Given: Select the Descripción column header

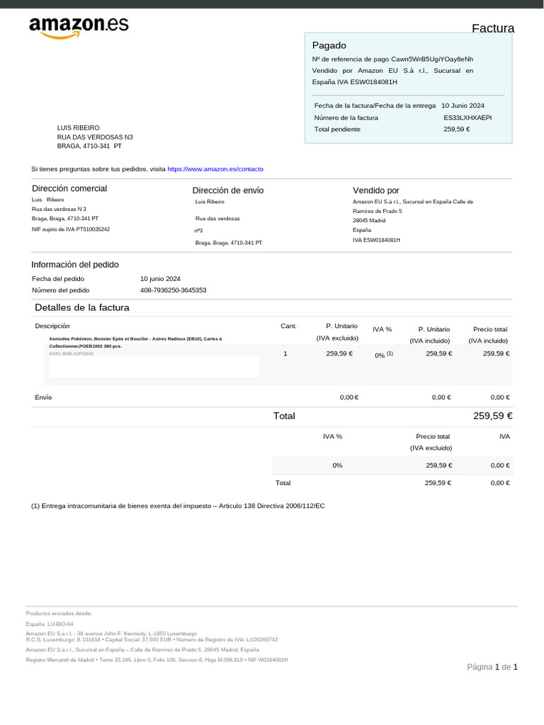Looking at the screenshot, I should (52, 326).
